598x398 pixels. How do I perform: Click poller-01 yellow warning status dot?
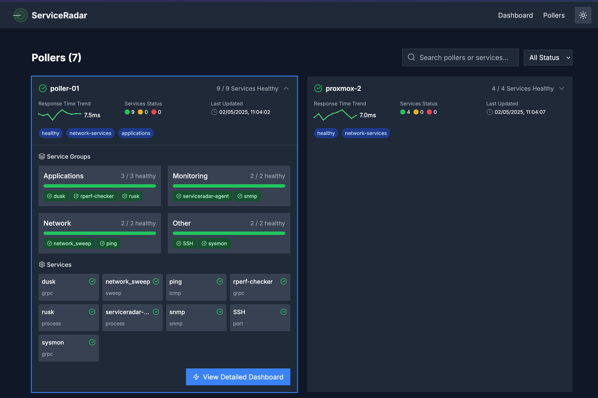click(x=140, y=112)
